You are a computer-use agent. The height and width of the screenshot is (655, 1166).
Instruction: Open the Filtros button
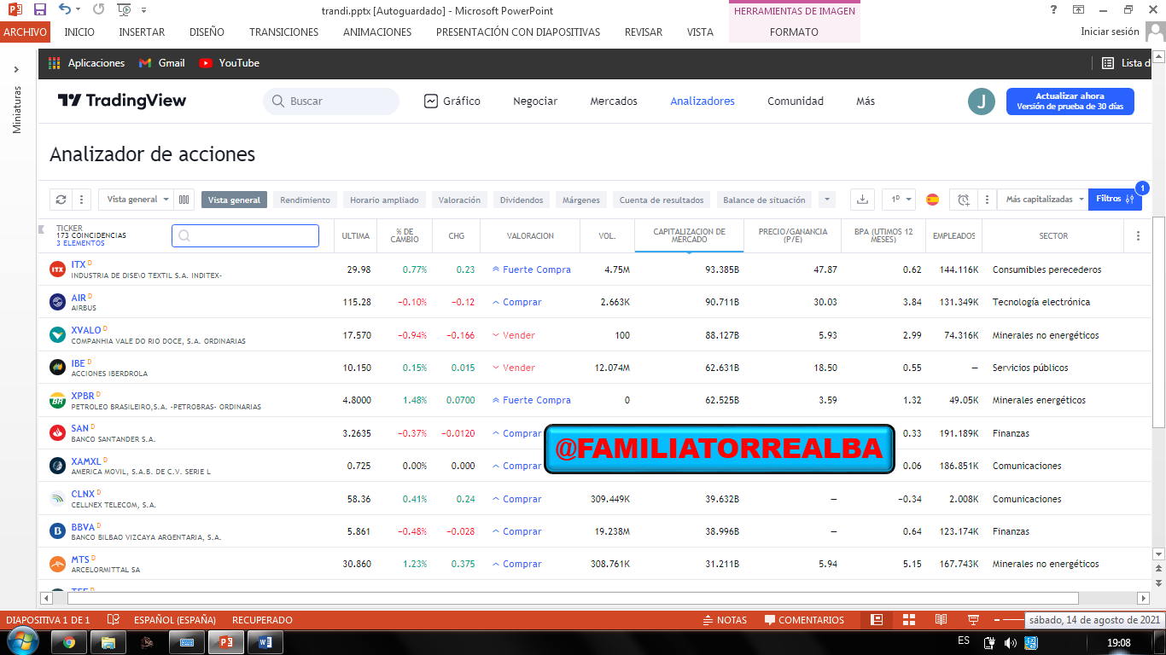[x=1115, y=200]
